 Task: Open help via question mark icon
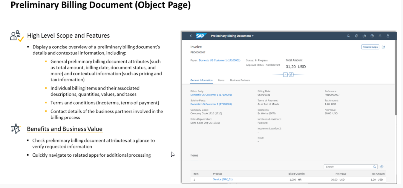[372, 36]
